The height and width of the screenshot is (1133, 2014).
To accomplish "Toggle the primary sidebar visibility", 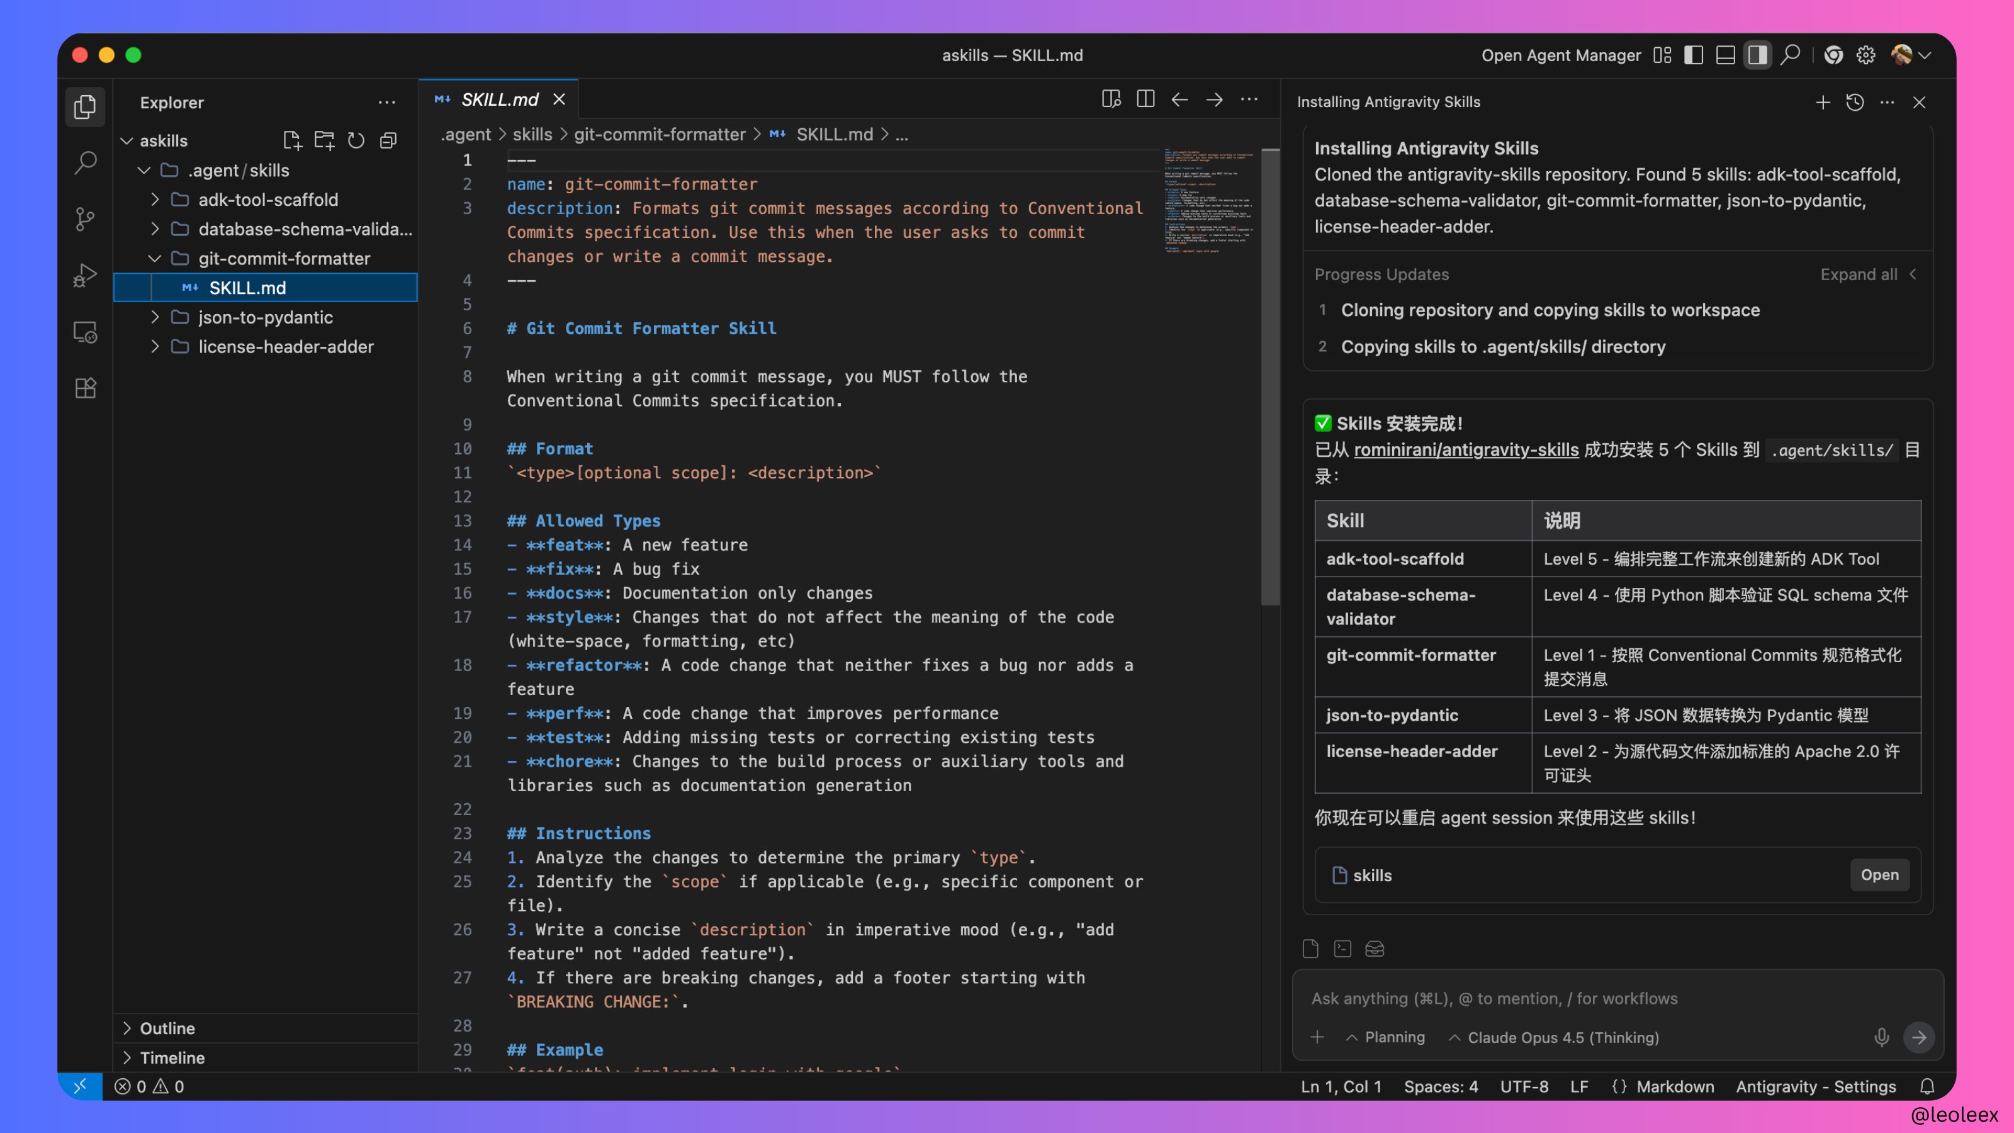I will 1694,55.
